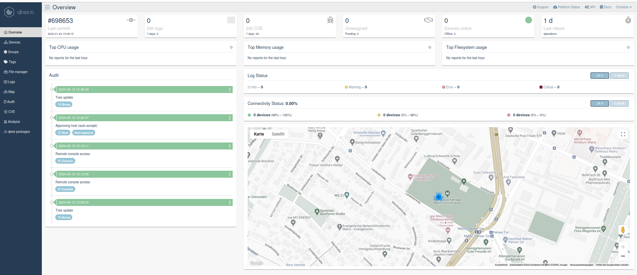Image resolution: width=637 pixels, height=275 pixels.
Task: Click the green 98%–100% connectivity dot
Action: [249, 115]
